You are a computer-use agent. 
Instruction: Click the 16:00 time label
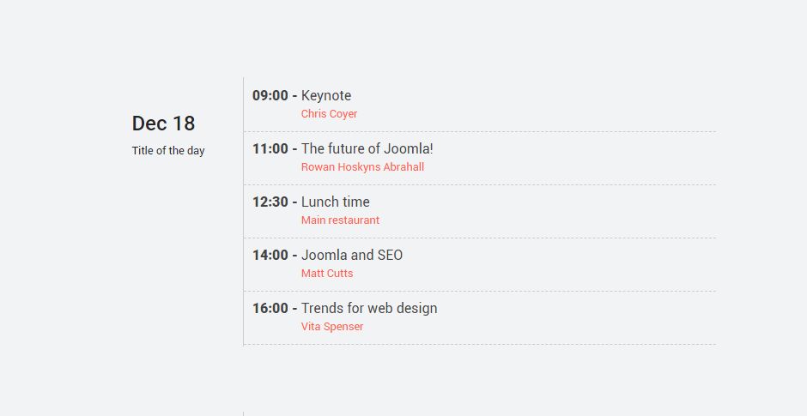270,308
